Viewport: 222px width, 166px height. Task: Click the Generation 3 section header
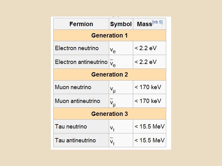coord(109,114)
